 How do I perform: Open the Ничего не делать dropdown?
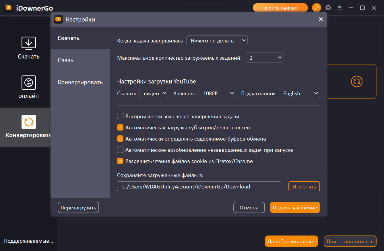coord(217,40)
